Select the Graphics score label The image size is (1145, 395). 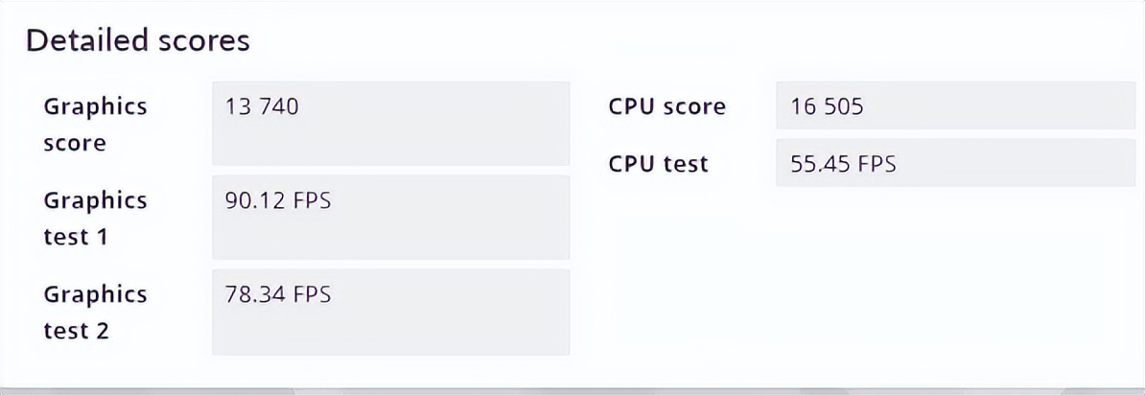95,125
